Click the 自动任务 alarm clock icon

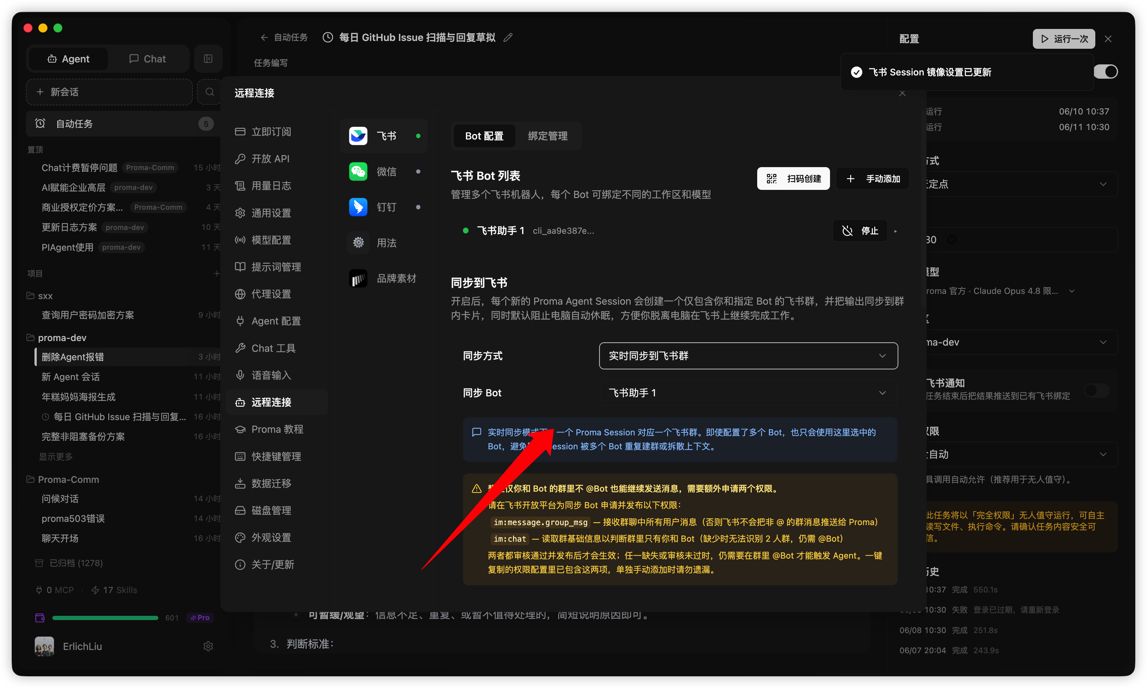tap(40, 123)
